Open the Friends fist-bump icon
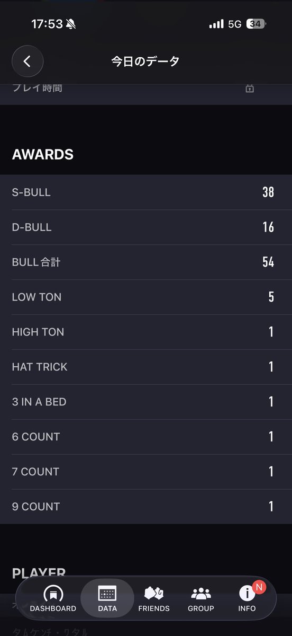This screenshot has height=636, width=292. click(154, 593)
